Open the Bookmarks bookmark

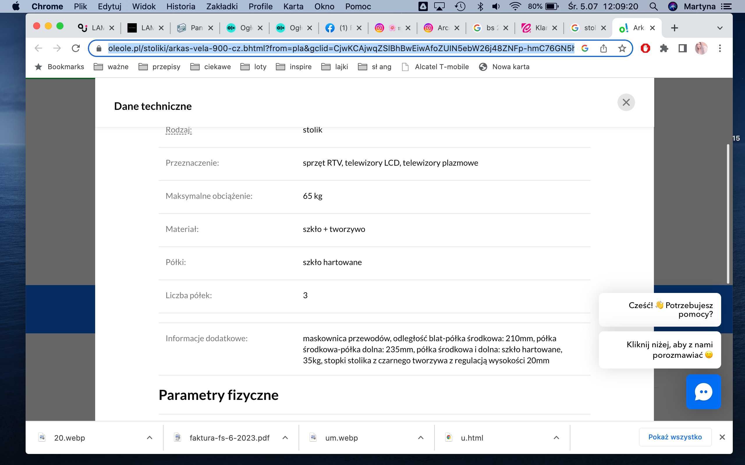[59, 67]
